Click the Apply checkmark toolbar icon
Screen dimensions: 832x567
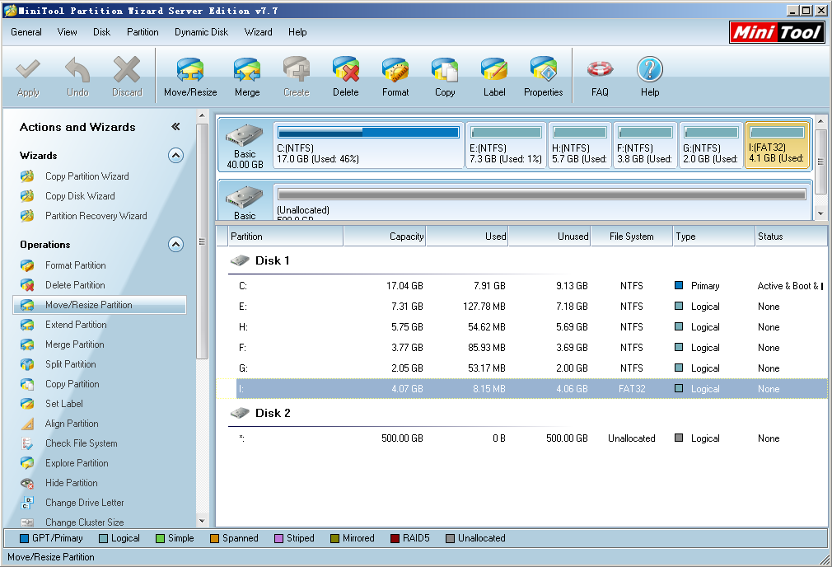tap(28, 70)
